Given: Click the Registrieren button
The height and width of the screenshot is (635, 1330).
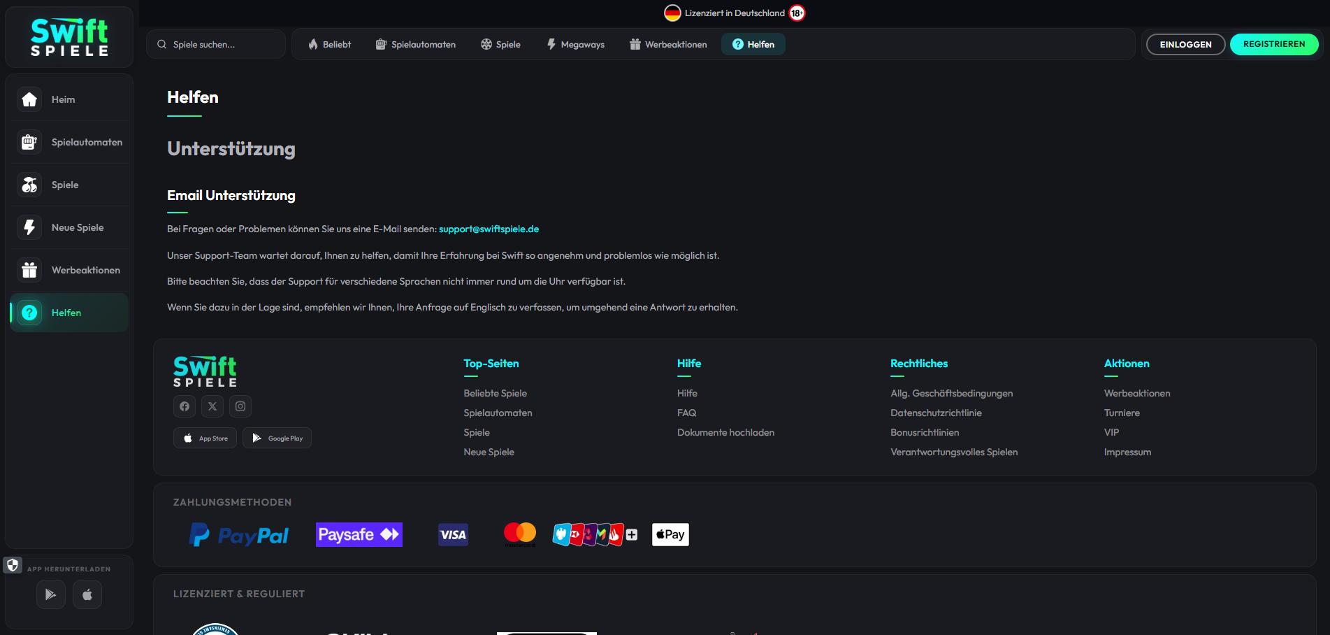Looking at the screenshot, I should tap(1274, 44).
